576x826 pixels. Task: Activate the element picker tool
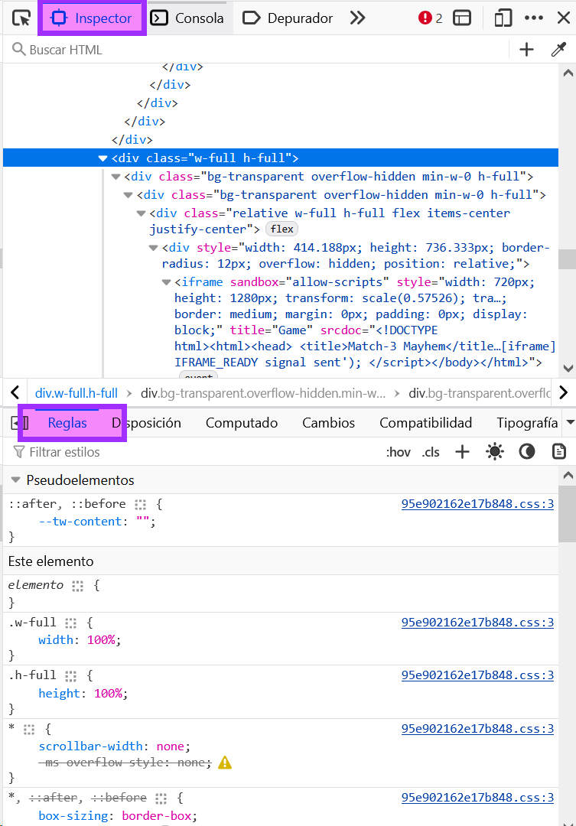click(x=21, y=18)
